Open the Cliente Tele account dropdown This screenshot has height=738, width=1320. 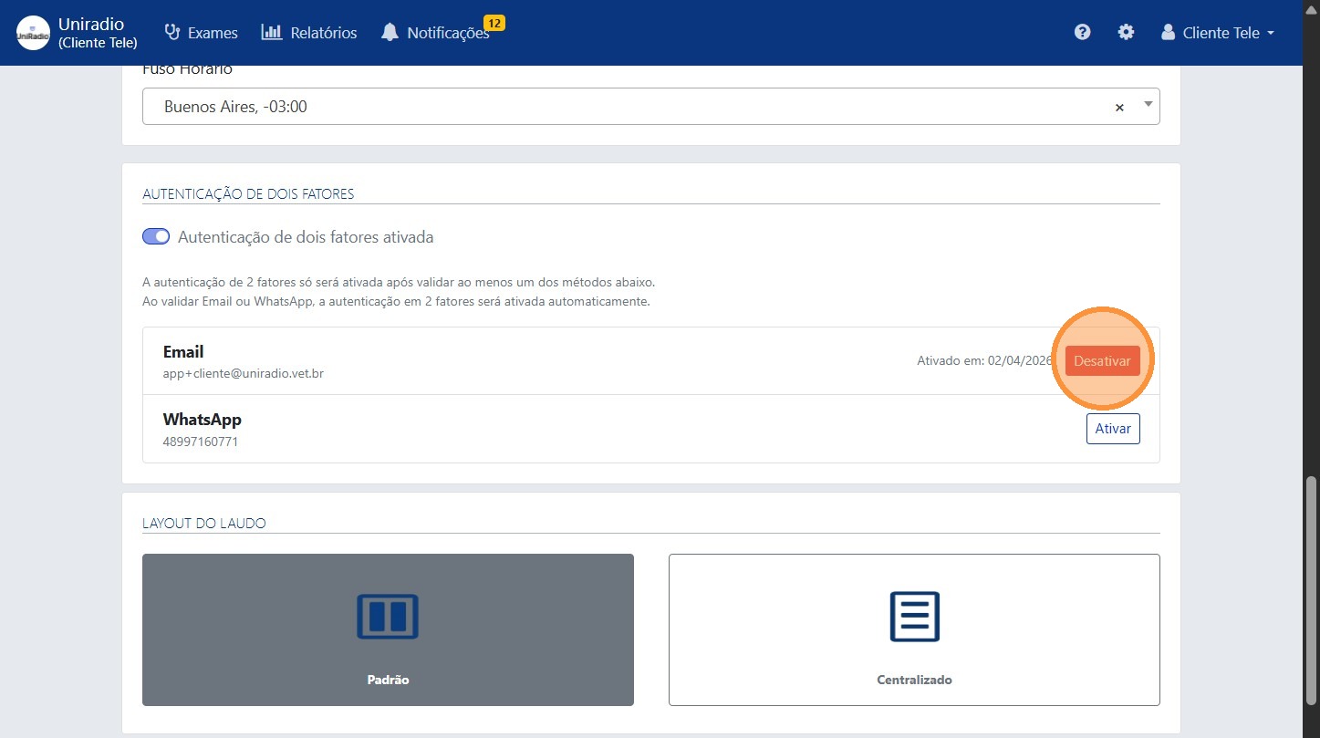[x=1218, y=33]
